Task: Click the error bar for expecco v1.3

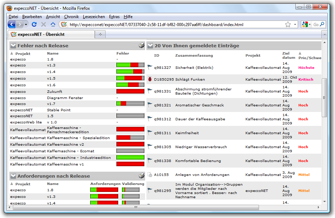Action: [x=130, y=65]
